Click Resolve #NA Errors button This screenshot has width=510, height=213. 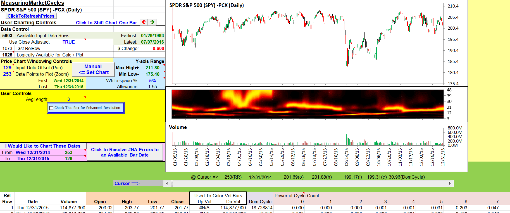[125, 152]
